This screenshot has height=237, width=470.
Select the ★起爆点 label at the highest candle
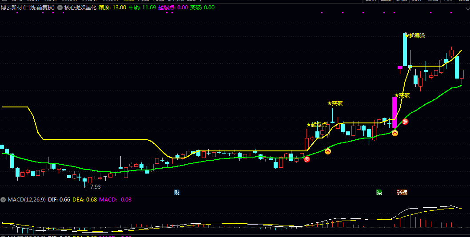click(414, 36)
